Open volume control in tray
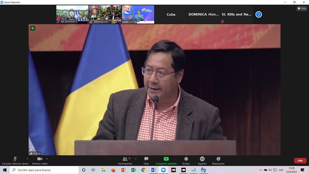309x174 pixels. [x=270, y=170]
